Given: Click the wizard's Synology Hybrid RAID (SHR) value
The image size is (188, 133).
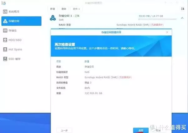Looking at the screenshot, I should pyautogui.click(x=101, y=77).
